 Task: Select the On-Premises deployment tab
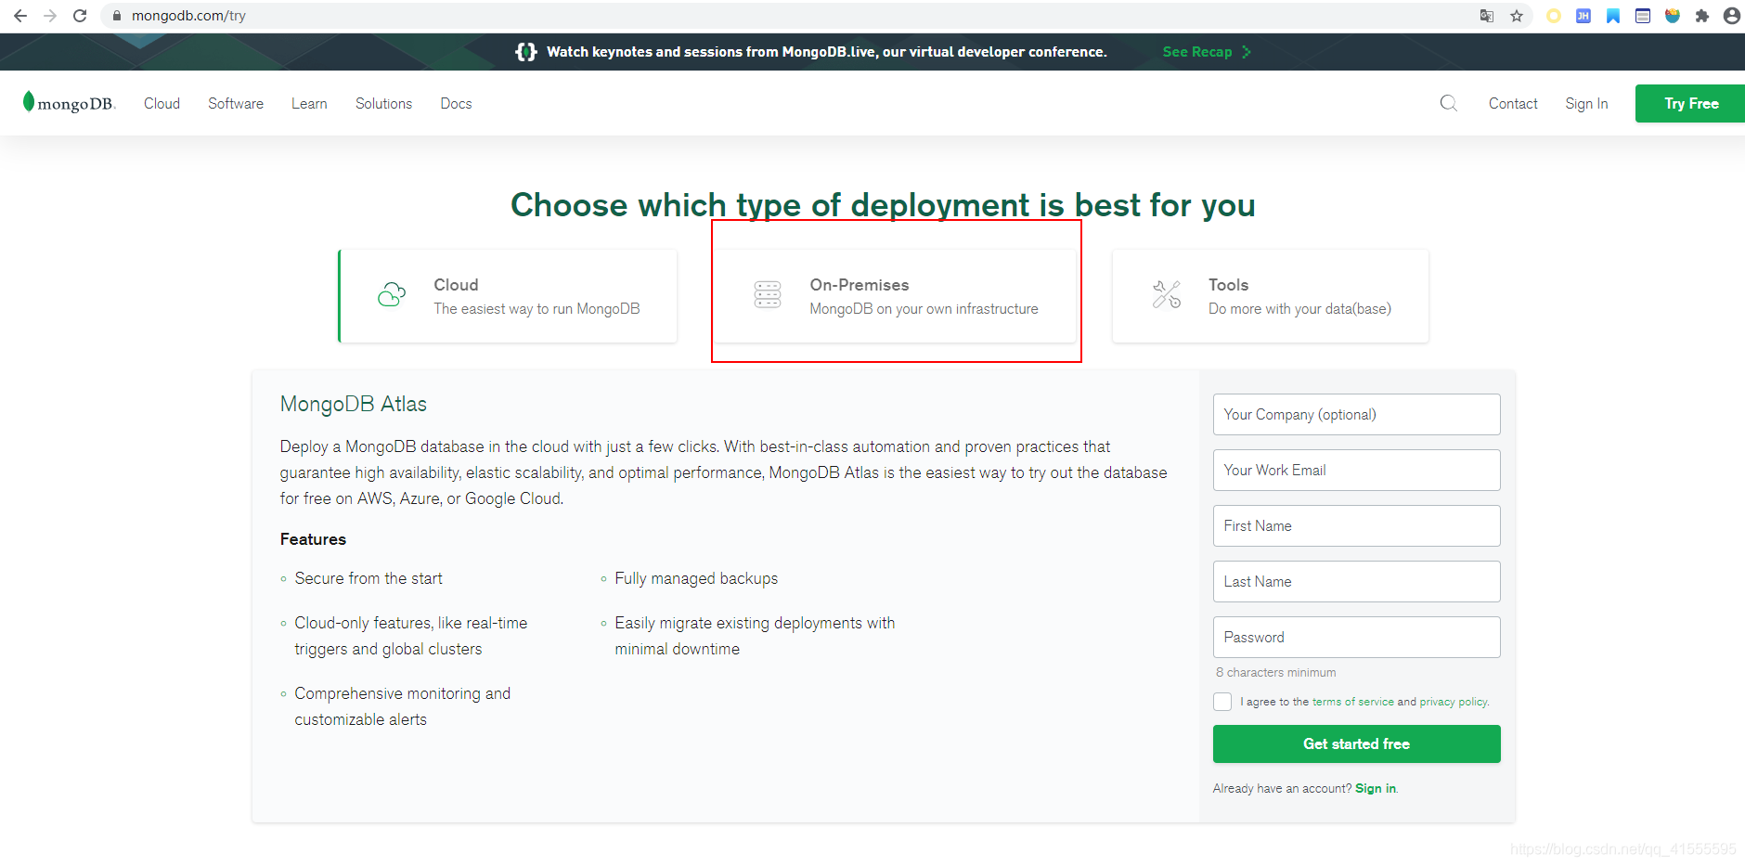896,296
